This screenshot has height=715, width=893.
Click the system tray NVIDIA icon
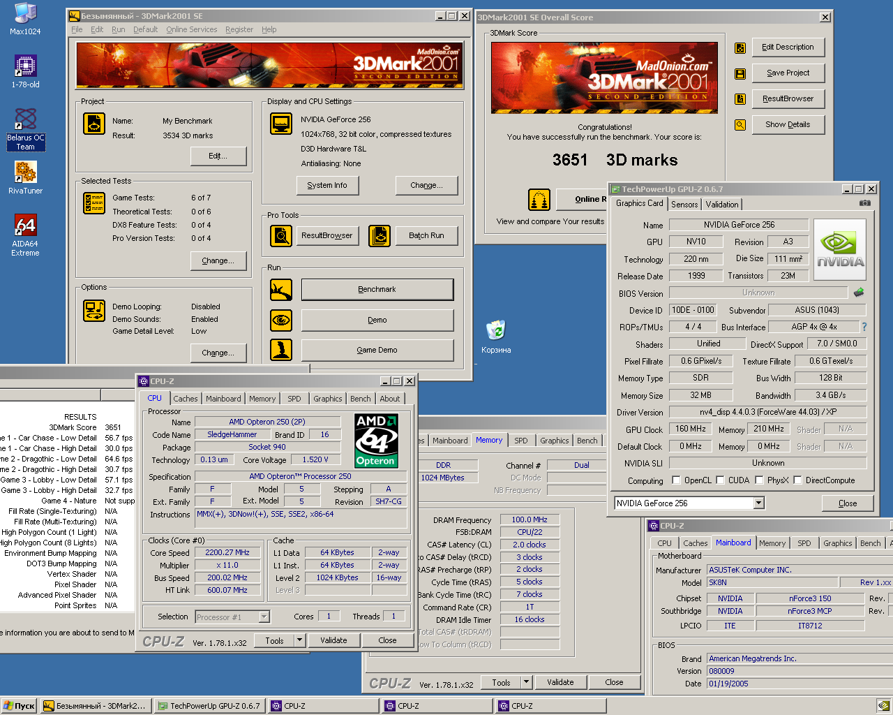[x=883, y=706]
